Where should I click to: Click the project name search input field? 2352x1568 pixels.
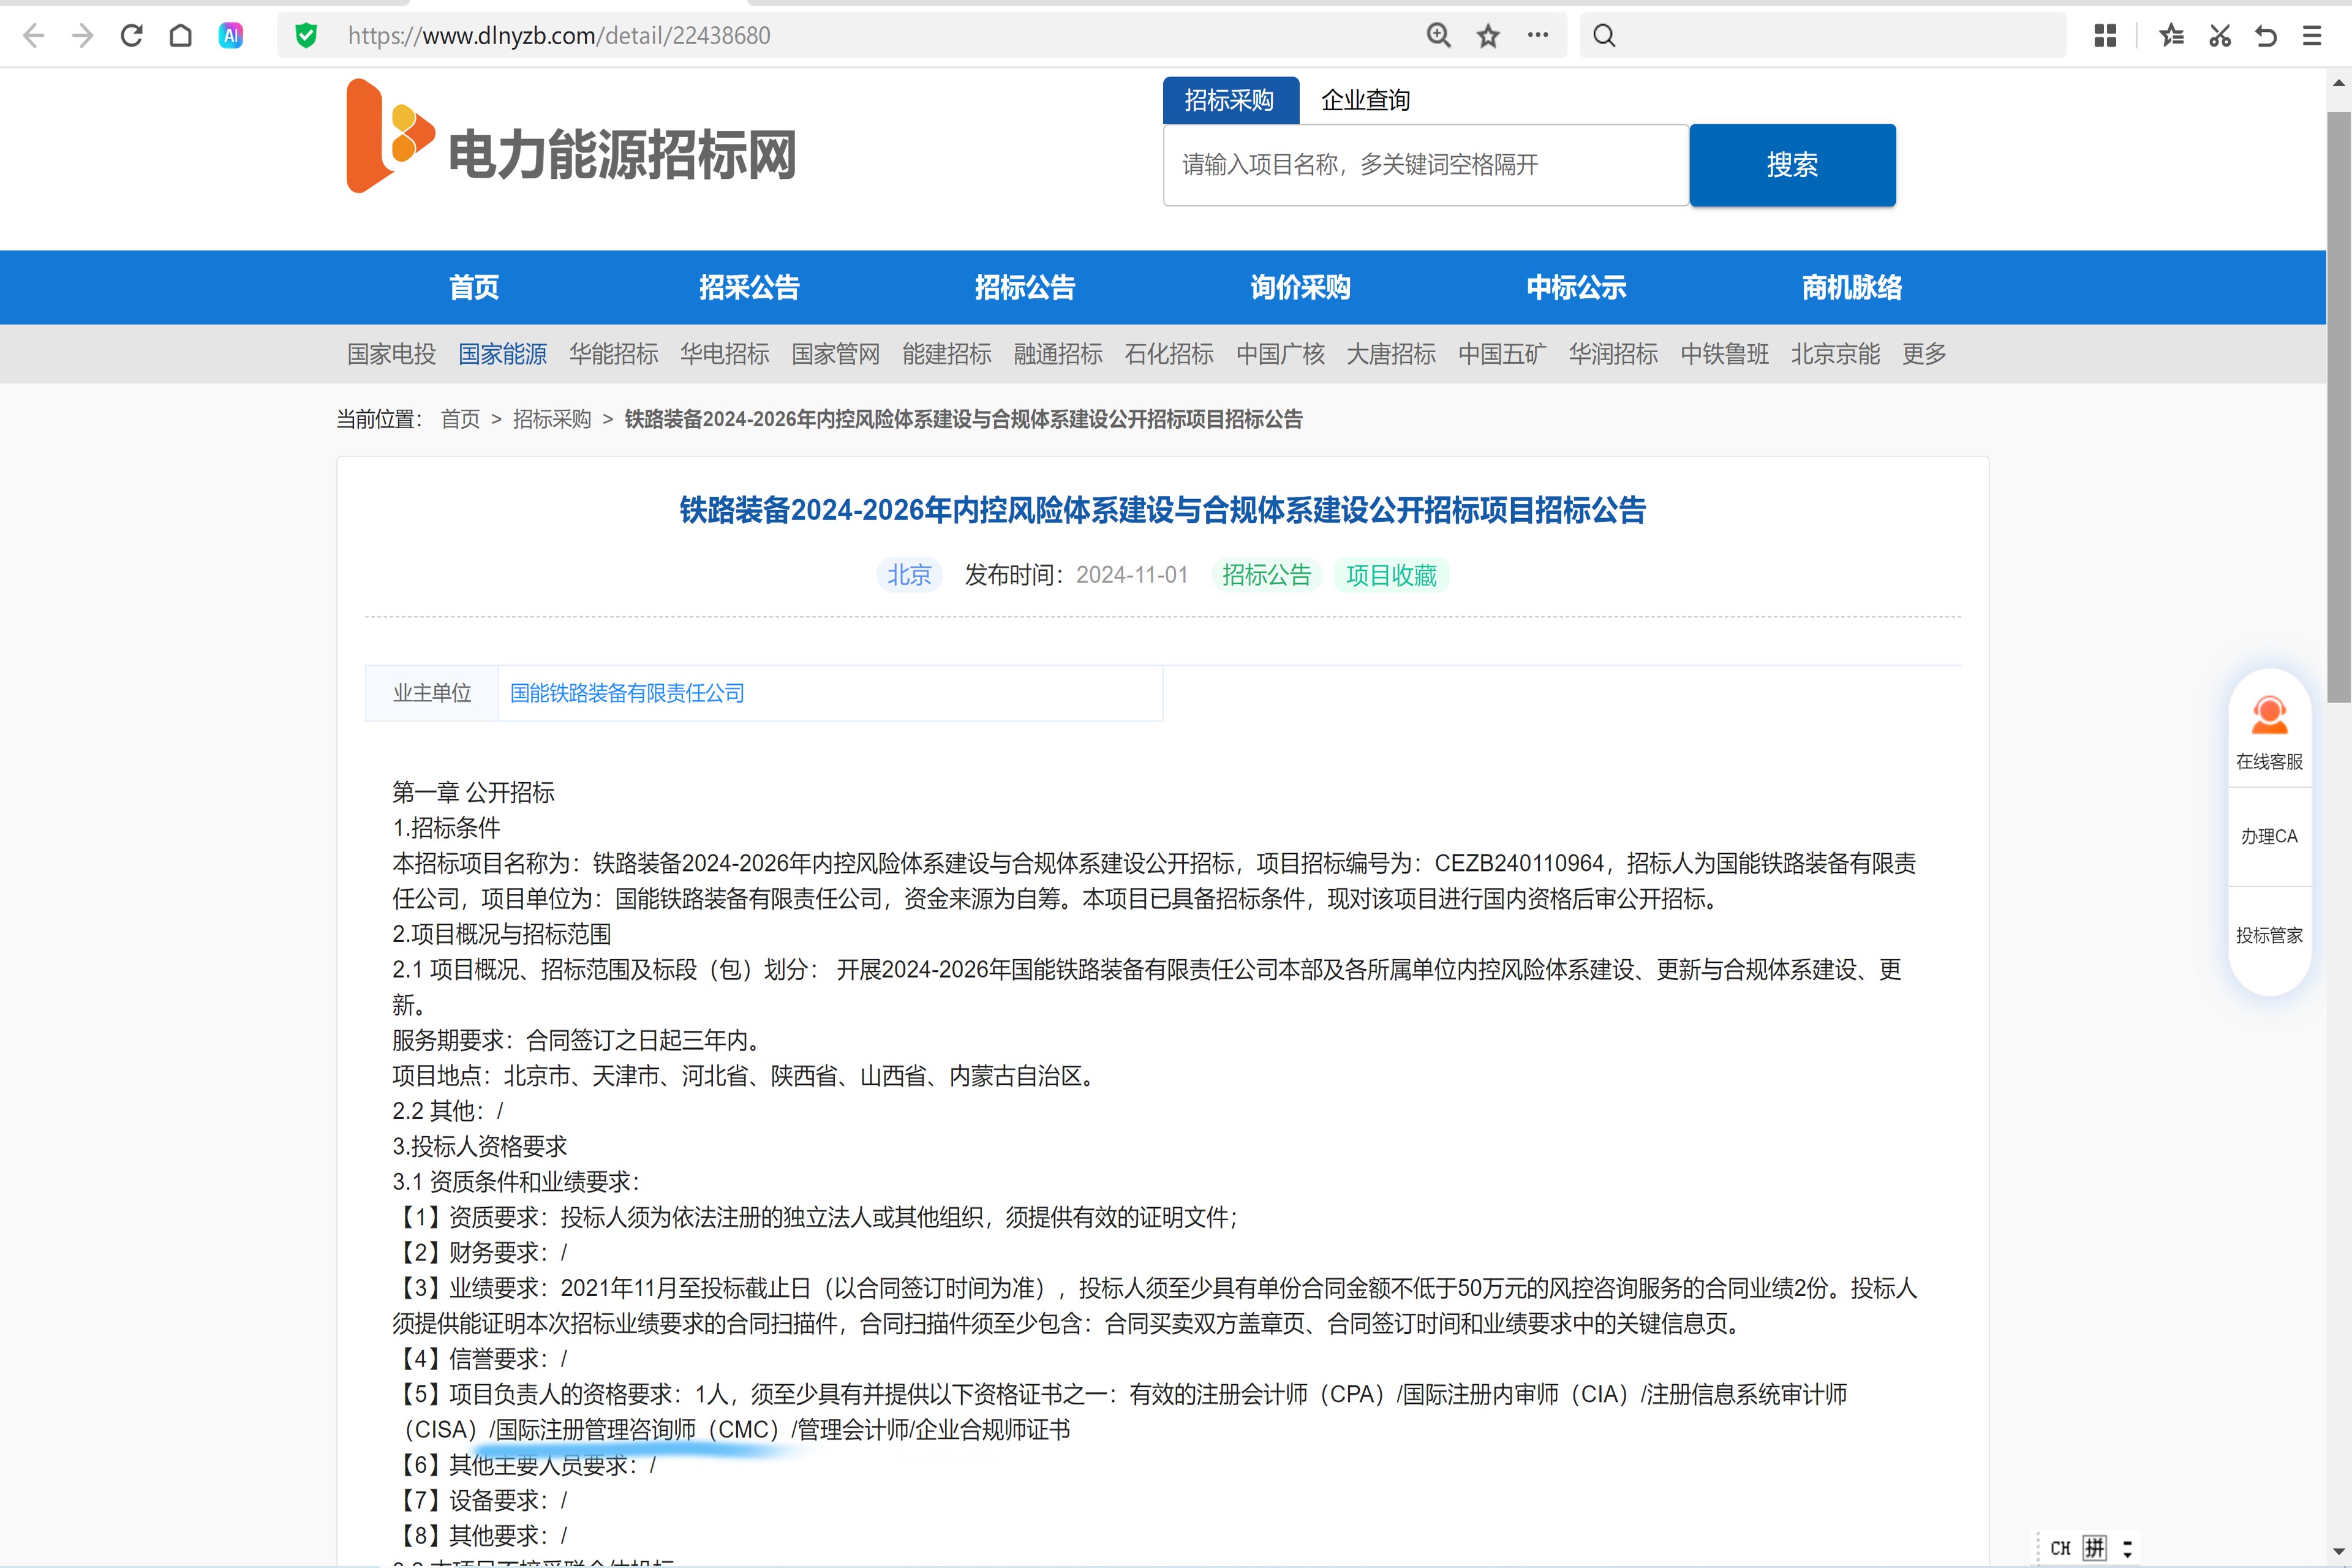pos(1425,165)
